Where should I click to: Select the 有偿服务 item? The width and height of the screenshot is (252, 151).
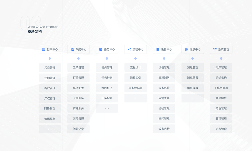pyautogui.click(x=78, y=98)
